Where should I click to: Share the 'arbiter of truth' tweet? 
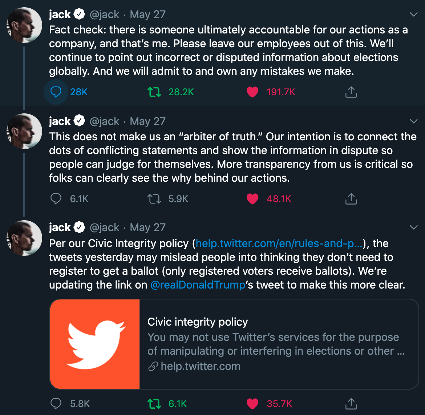click(x=351, y=199)
